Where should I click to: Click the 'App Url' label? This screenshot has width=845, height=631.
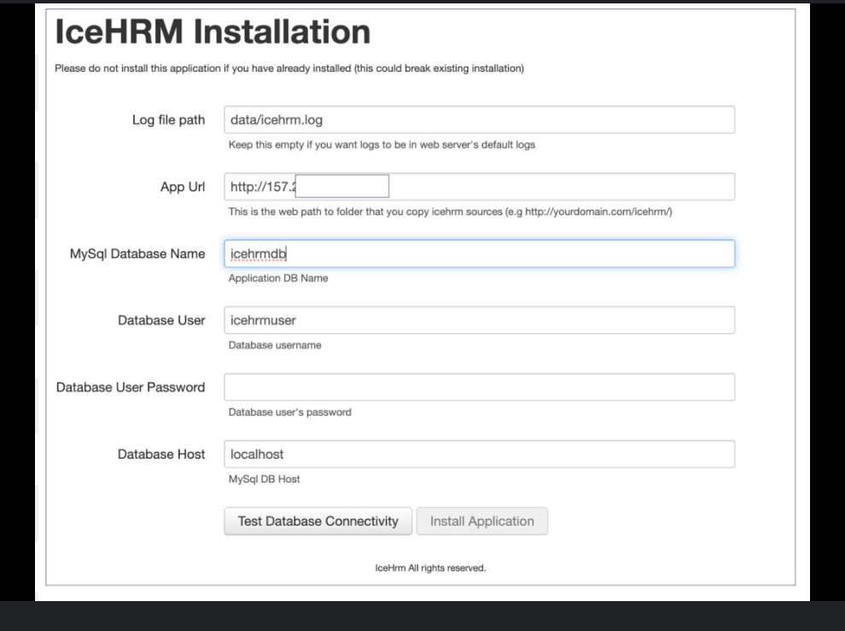point(183,187)
